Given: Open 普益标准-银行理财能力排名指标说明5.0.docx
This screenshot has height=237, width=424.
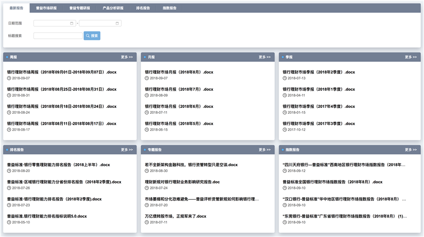Looking at the screenshot, I should pyautogui.click(x=47, y=216).
